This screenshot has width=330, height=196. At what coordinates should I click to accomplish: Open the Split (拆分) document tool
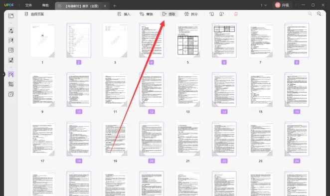191,14
